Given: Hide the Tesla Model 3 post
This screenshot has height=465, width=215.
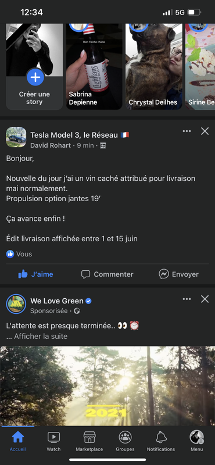Looking at the screenshot, I should pyautogui.click(x=205, y=131).
